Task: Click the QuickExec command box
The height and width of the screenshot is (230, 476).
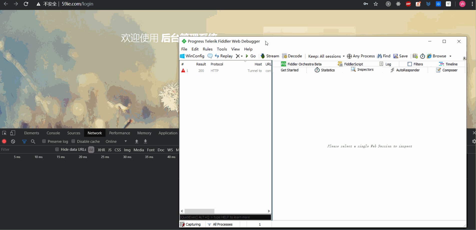Action: [225, 217]
